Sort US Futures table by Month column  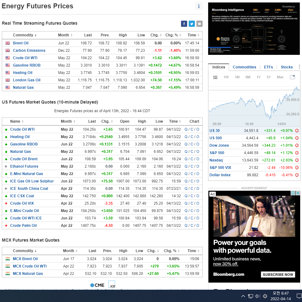[68, 121]
